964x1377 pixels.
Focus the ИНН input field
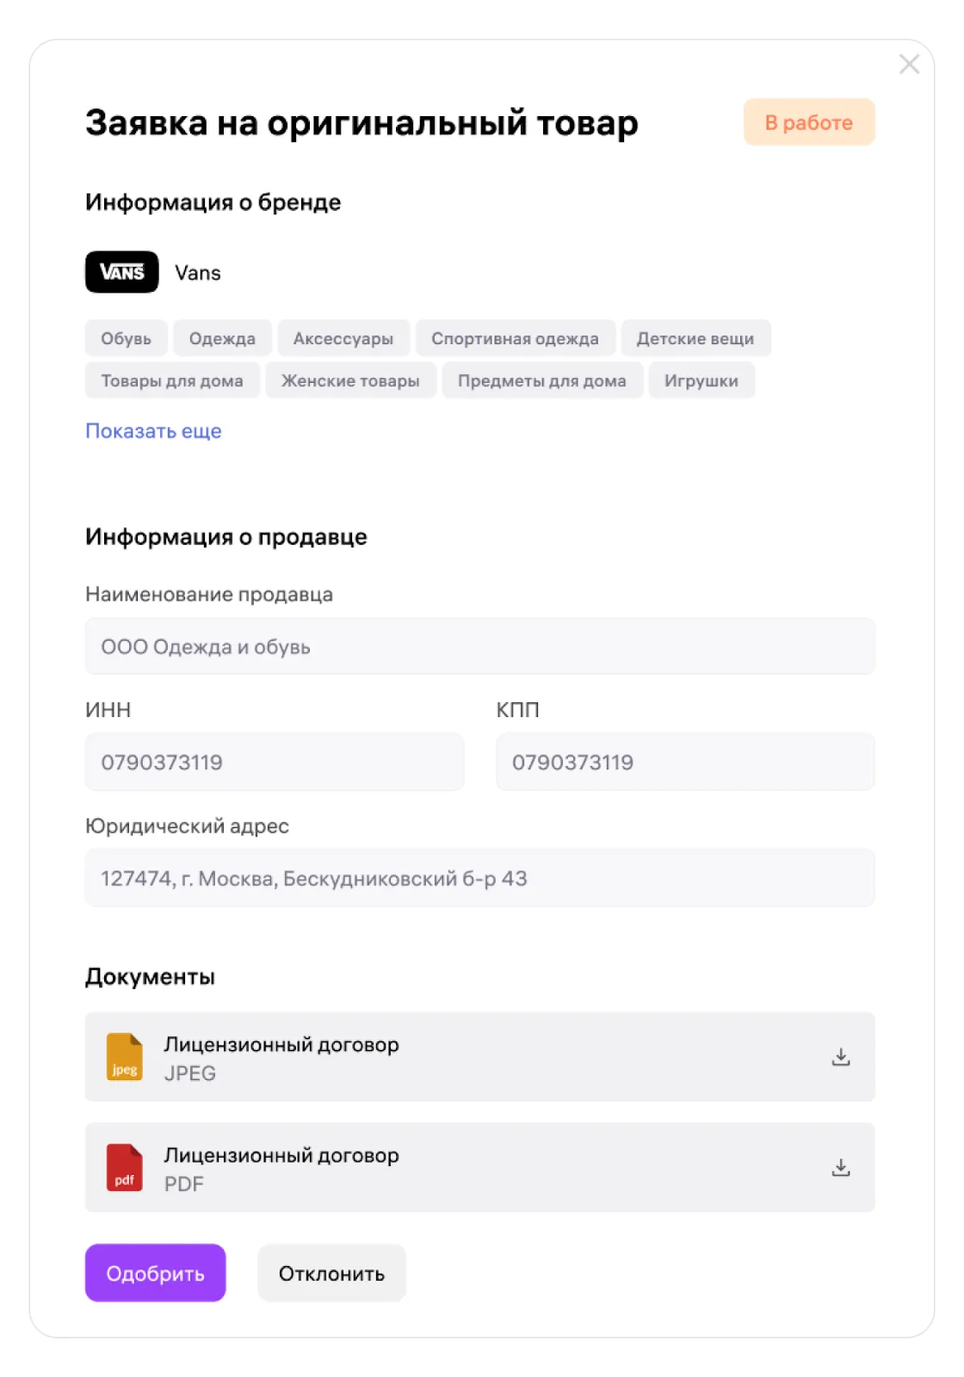coord(275,762)
